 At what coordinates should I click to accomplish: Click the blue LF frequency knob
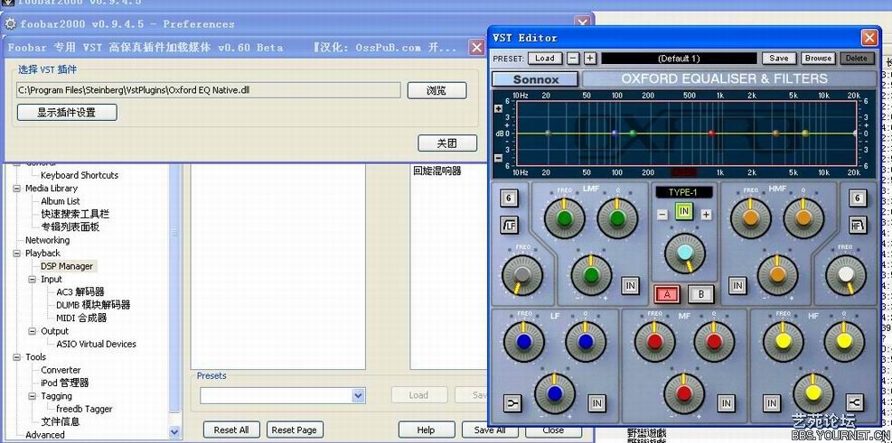[x=524, y=341]
